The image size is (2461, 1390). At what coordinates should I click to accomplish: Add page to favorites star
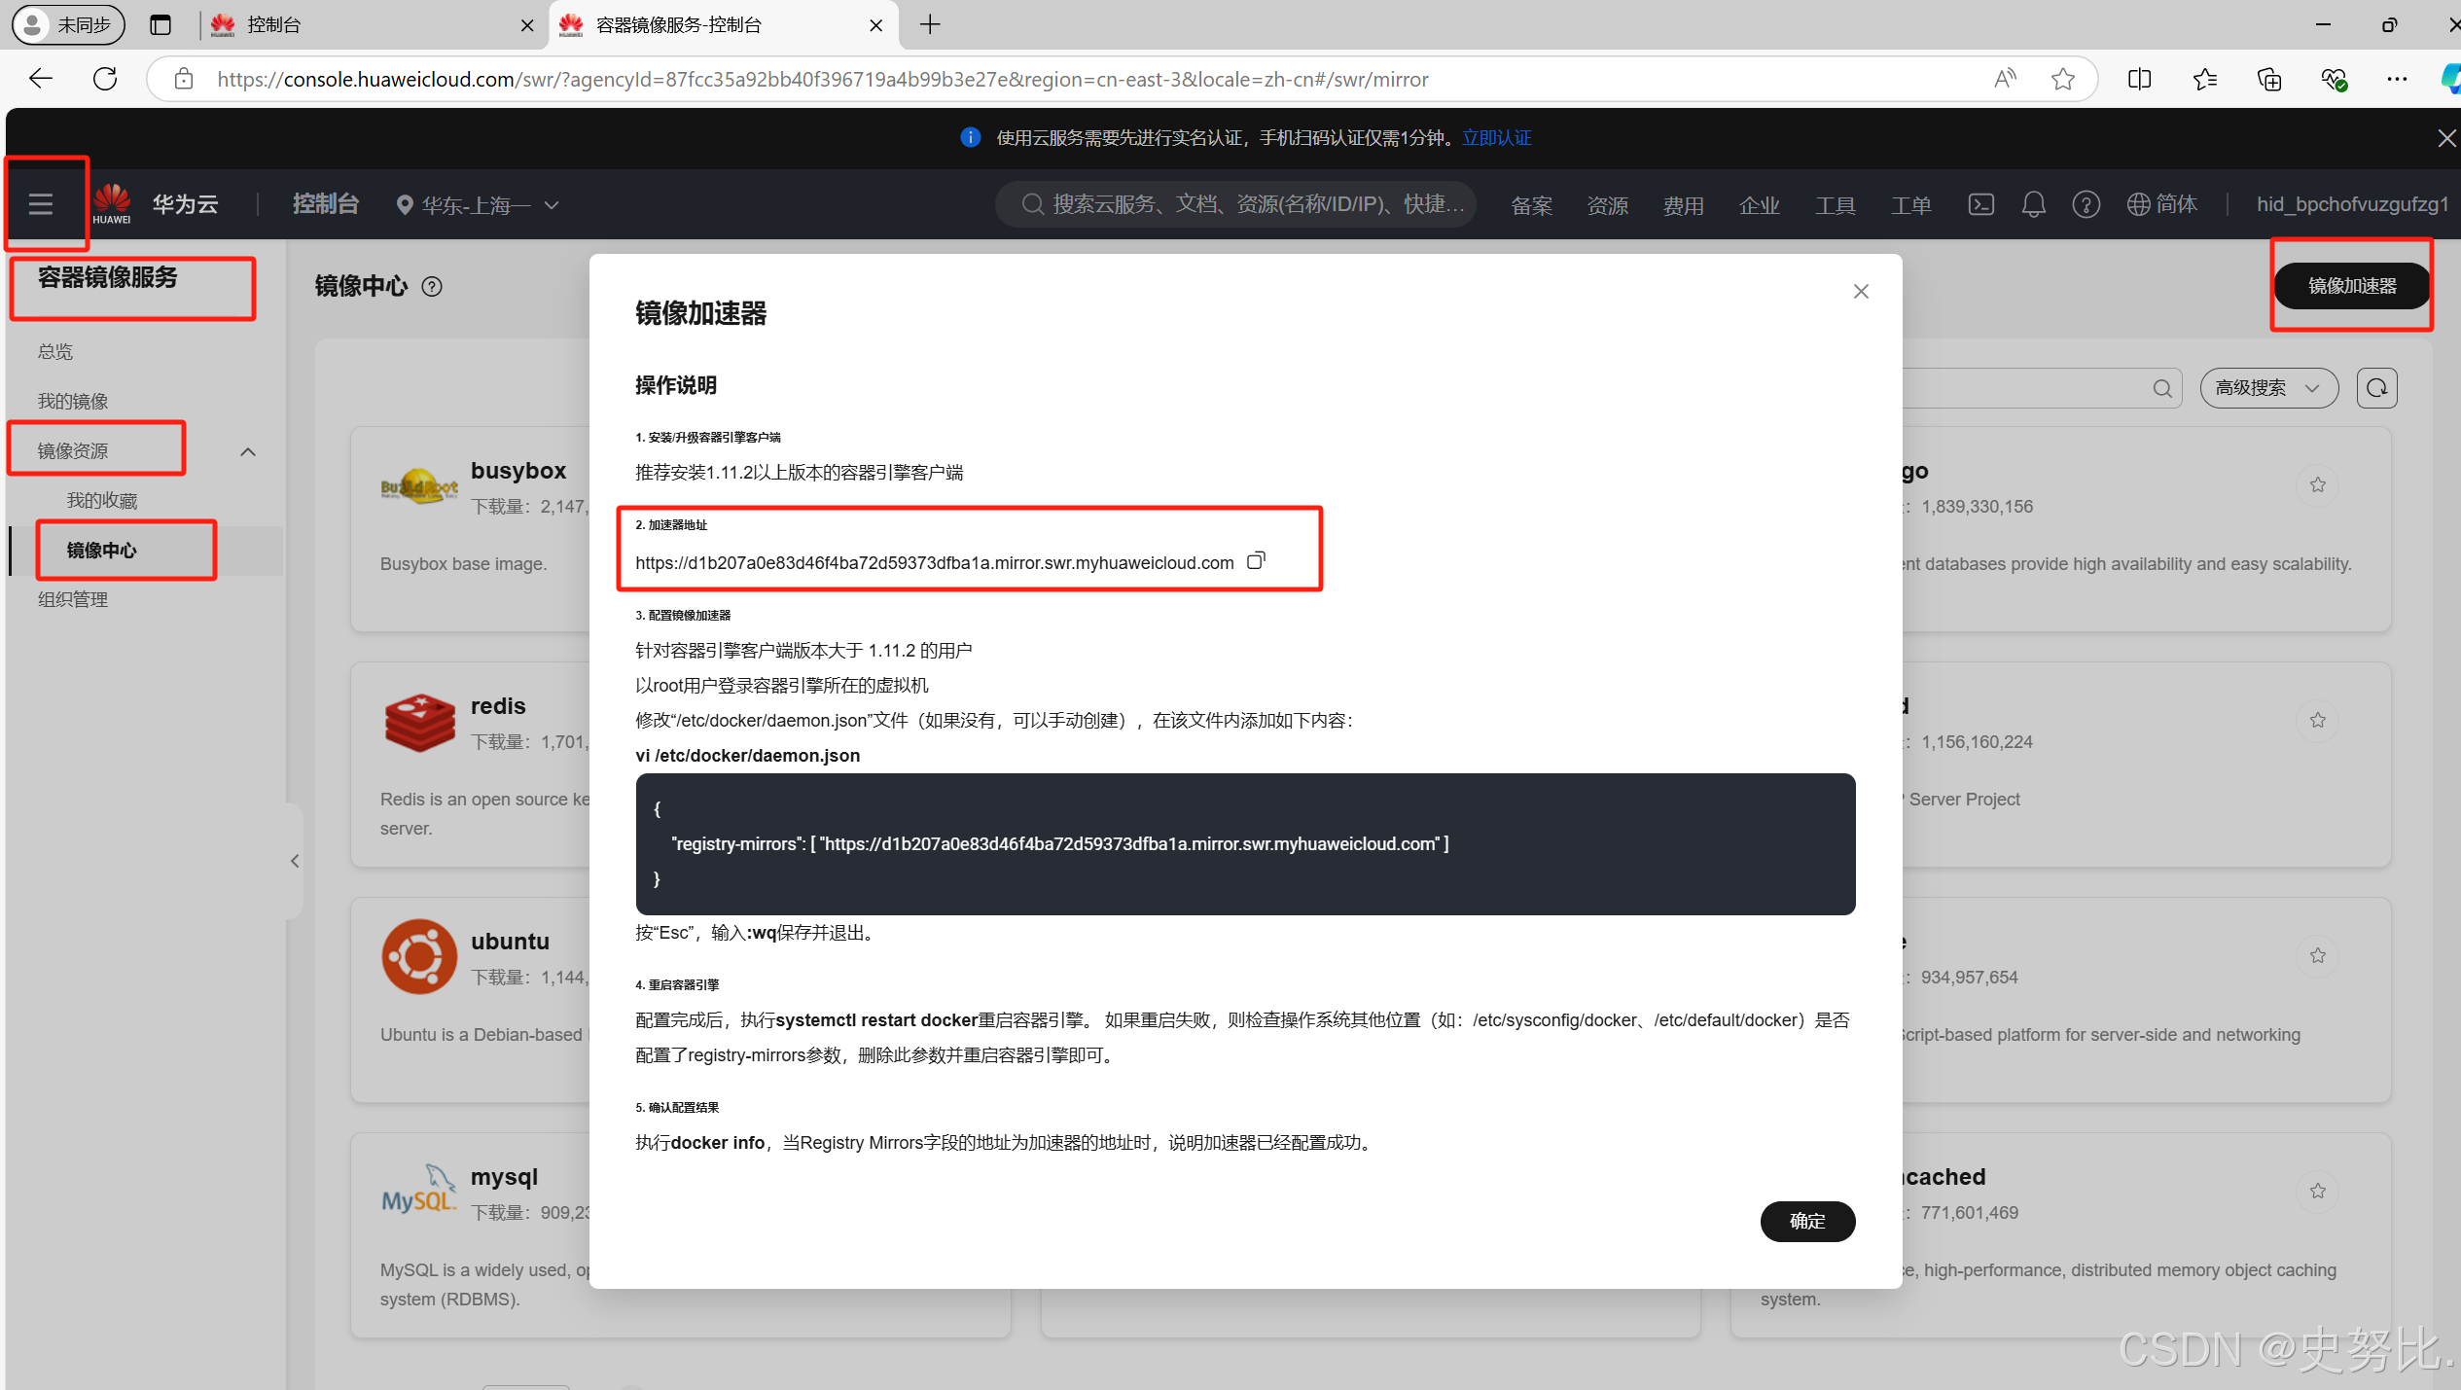tap(2062, 79)
